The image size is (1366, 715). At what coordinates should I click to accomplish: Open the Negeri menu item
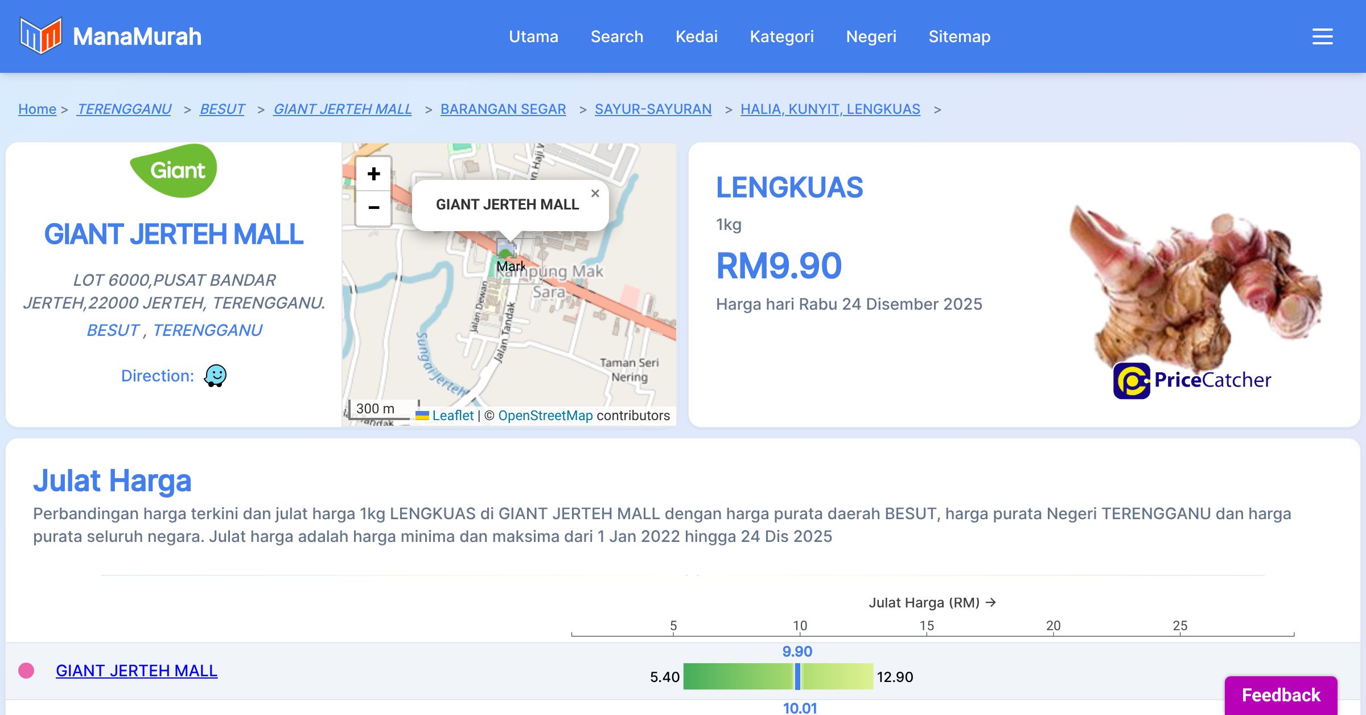click(871, 36)
